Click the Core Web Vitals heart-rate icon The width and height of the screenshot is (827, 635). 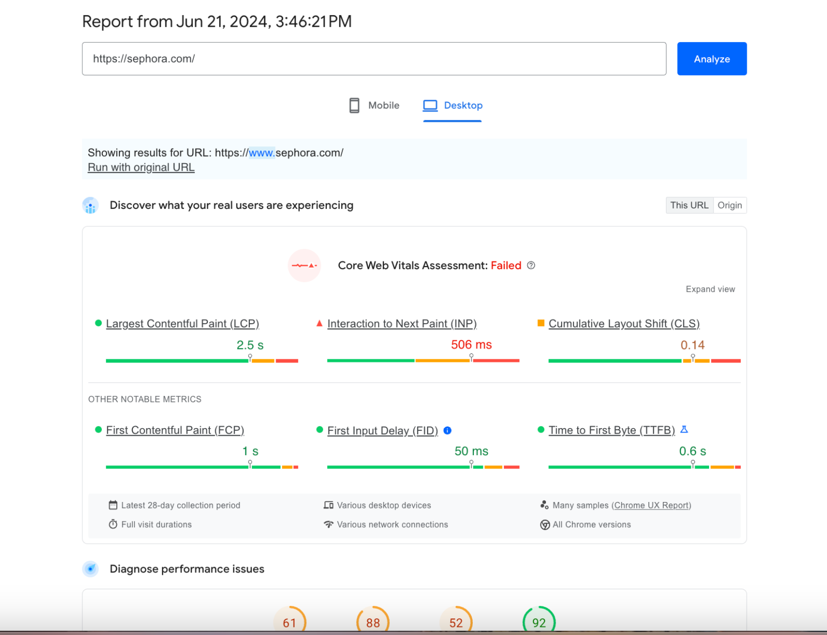coord(304,265)
